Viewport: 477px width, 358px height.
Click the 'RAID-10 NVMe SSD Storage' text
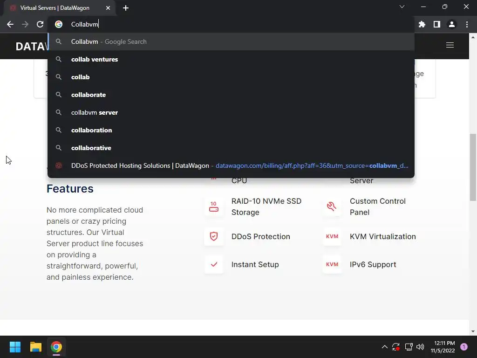point(266,207)
